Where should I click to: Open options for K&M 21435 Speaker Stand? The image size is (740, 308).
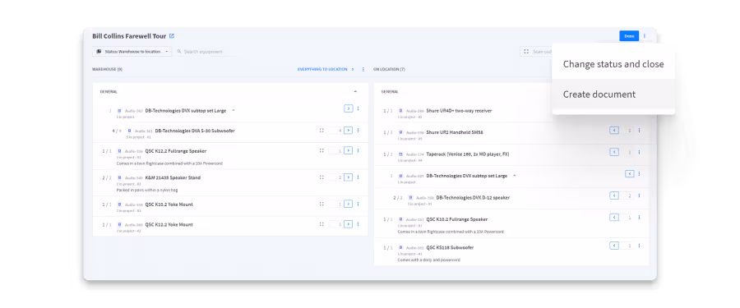coord(358,177)
